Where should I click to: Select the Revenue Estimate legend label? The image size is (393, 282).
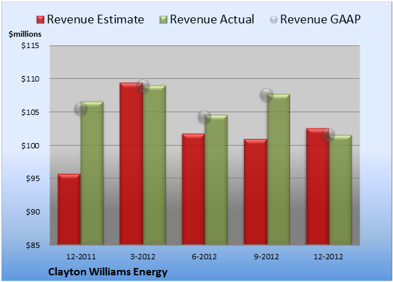(96, 19)
